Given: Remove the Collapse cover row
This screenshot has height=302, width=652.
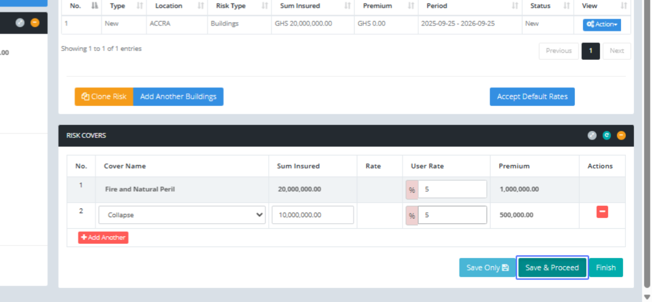Looking at the screenshot, I should (602, 212).
